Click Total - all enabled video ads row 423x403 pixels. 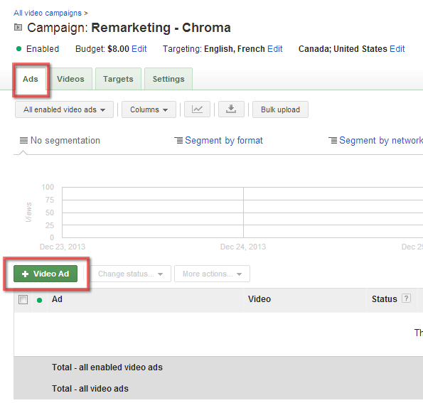click(218, 367)
